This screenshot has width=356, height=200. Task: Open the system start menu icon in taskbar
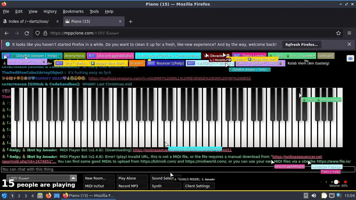[4, 196]
